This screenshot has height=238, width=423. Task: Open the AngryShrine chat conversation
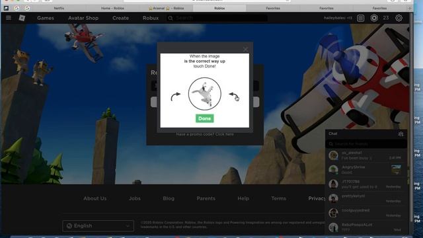click(365, 169)
